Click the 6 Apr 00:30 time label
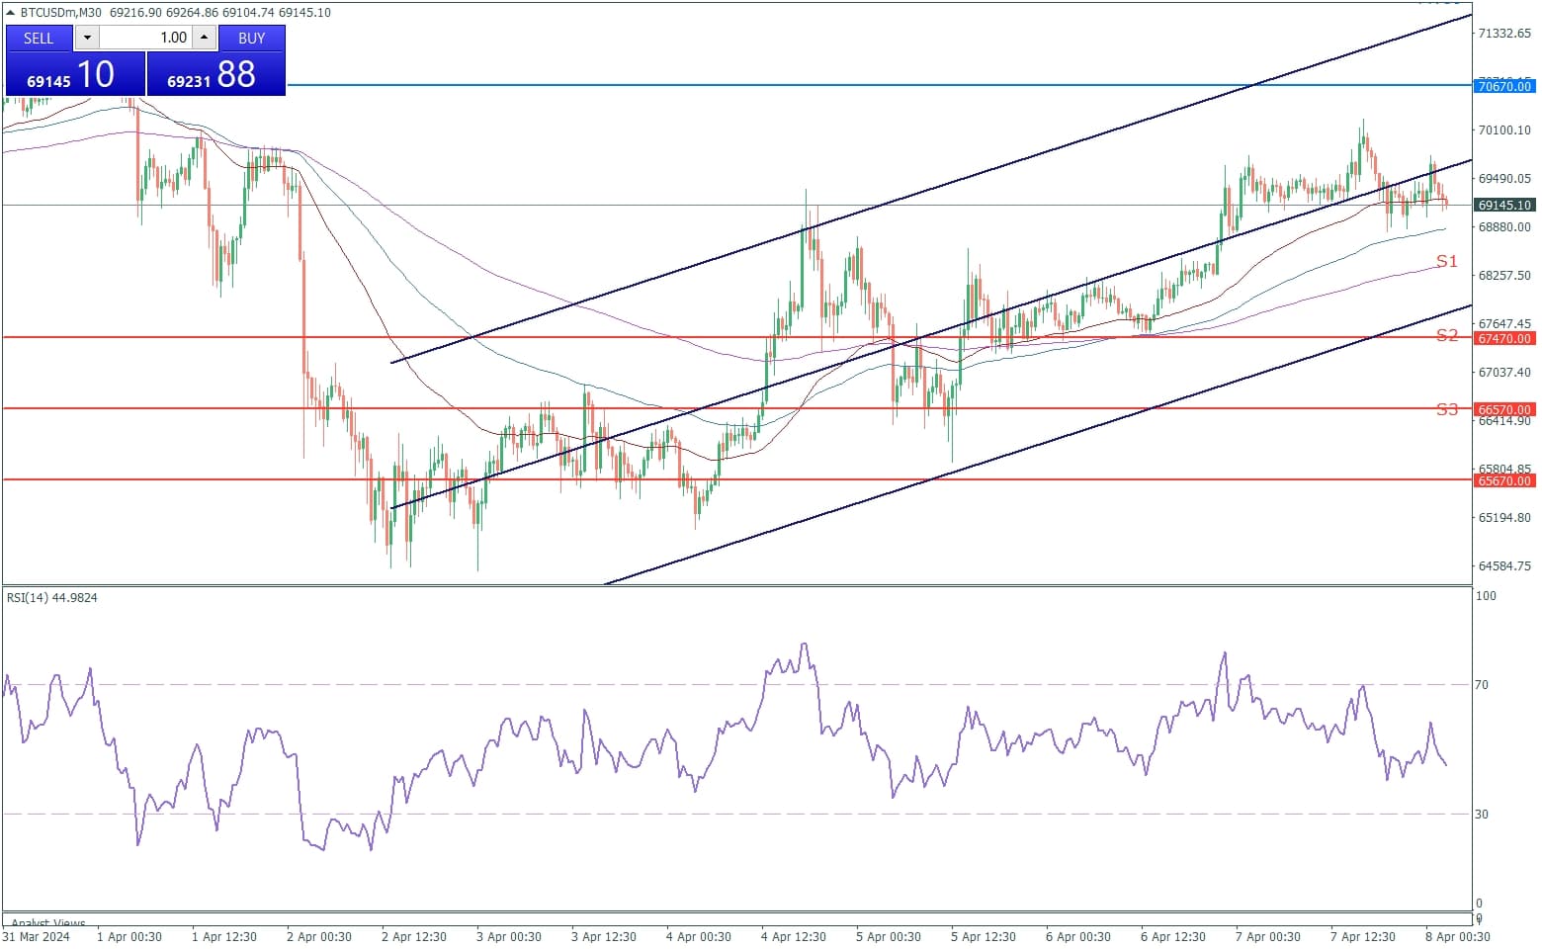Viewport: 1542px width, 949px height. pyautogui.click(x=1078, y=936)
